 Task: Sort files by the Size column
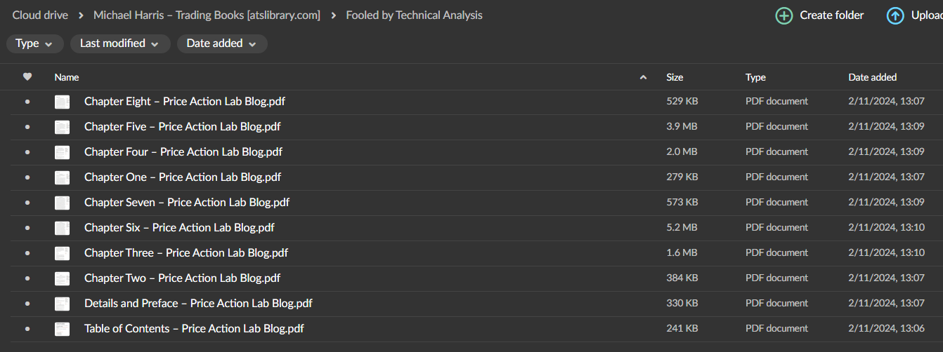(x=675, y=77)
